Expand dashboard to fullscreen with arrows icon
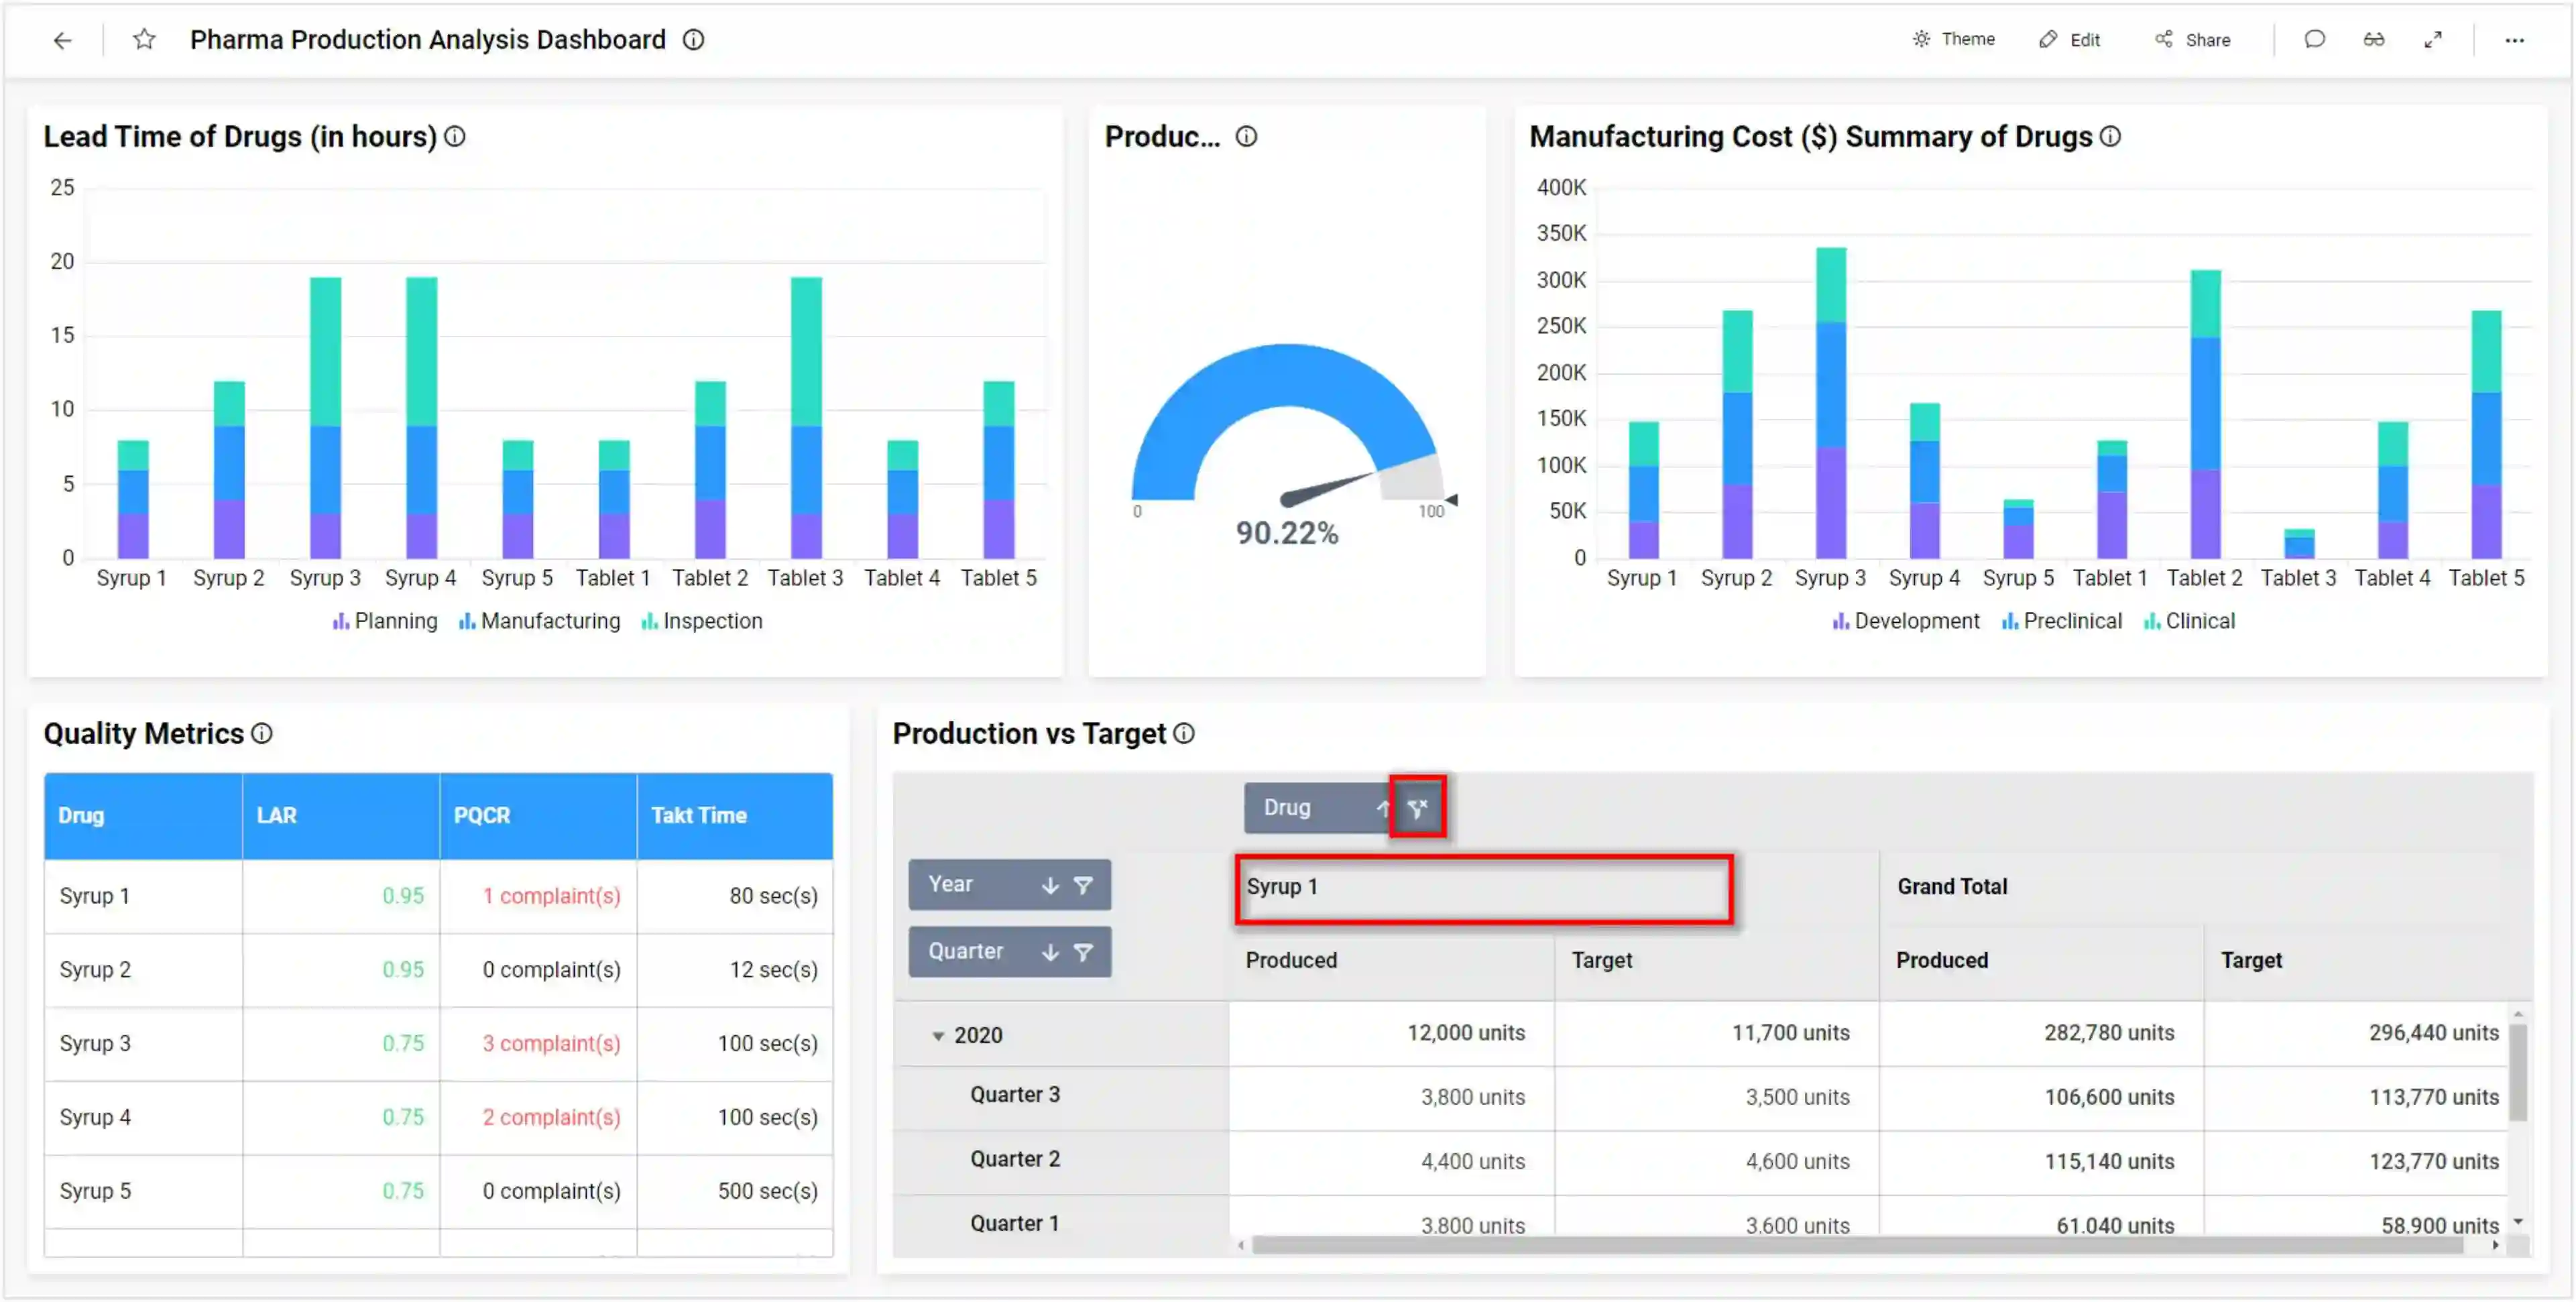 pyautogui.click(x=2434, y=39)
